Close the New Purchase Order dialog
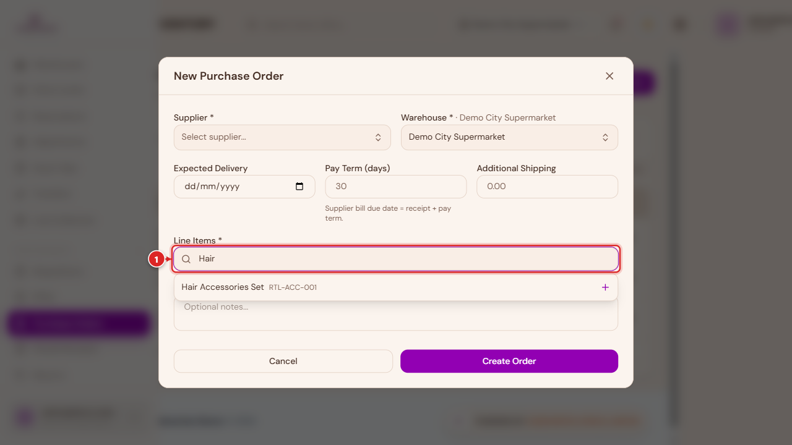The width and height of the screenshot is (792, 445). [609, 76]
